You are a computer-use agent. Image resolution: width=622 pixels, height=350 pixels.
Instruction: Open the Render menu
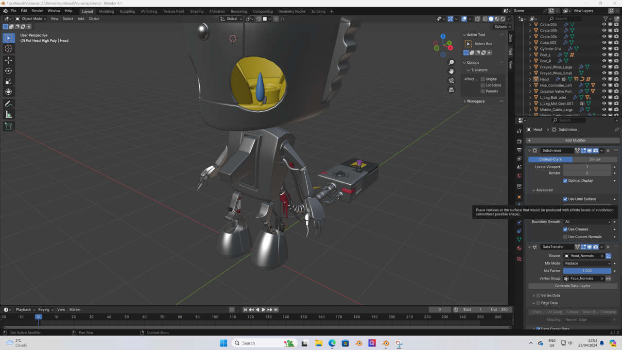click(37, 11)
